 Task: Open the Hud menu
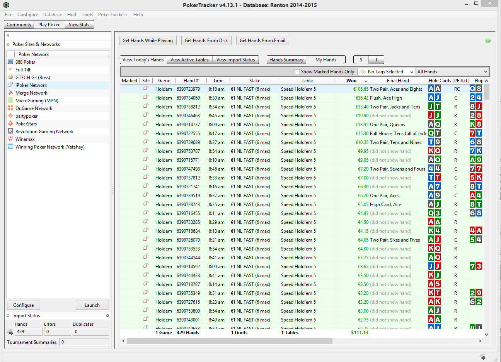(72, 15)
